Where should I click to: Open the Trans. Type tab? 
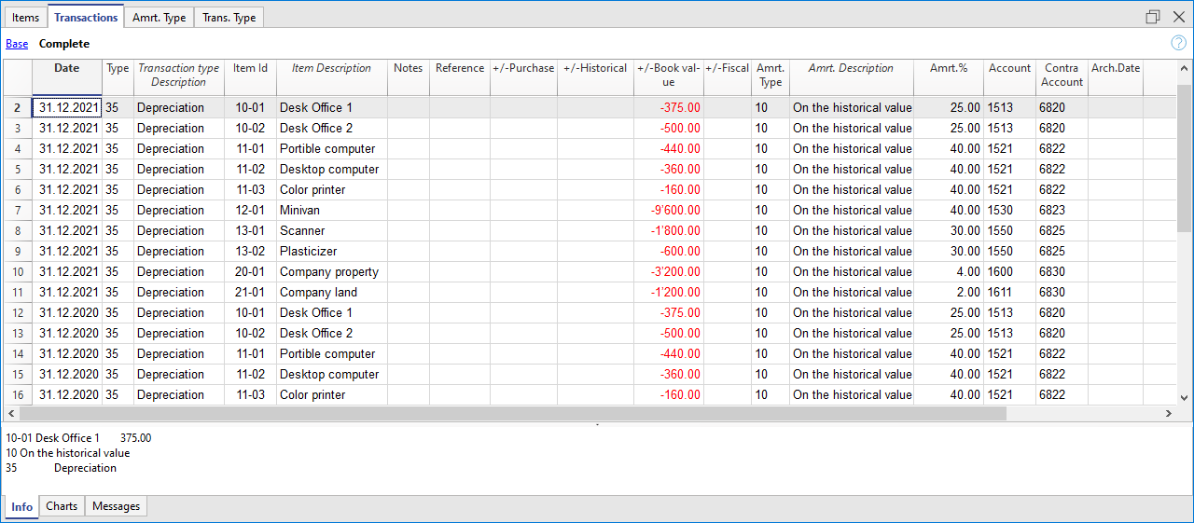(x=229, y=18)
